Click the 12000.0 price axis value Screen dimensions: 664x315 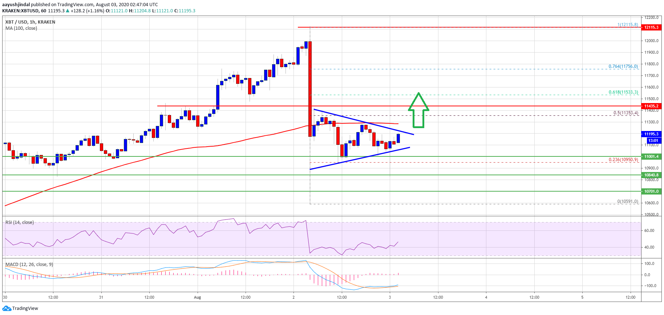point(652,41)
